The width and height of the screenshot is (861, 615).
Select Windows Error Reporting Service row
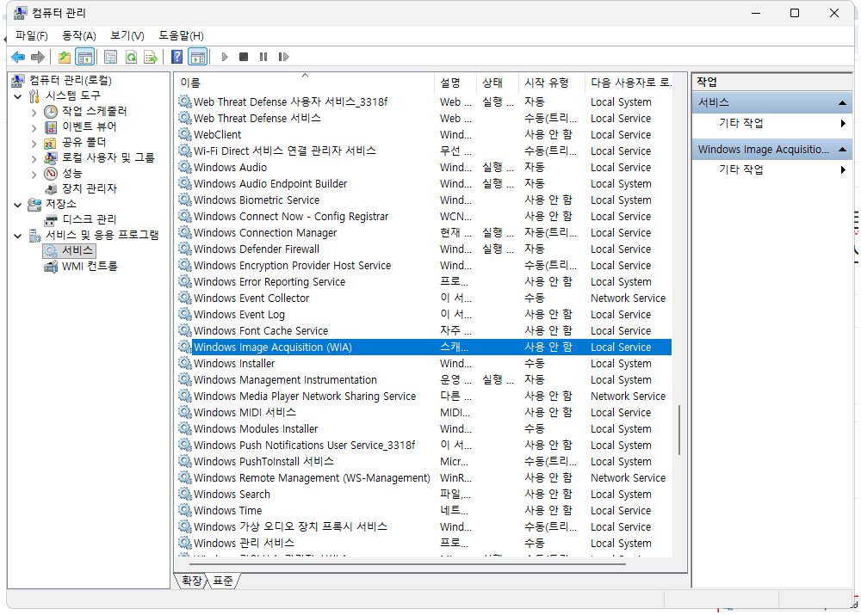(424, 282)
